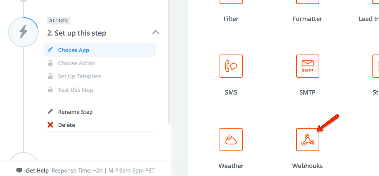The width and height of the screenshot is (379, 176).
Task: Click the pencil icon beside Rename Step
Action: [50, 112]
